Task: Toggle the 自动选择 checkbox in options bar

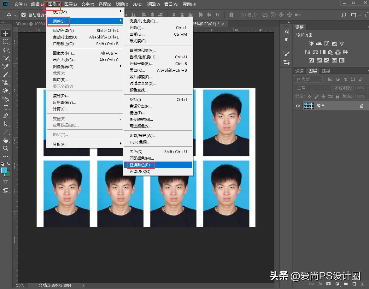Action: point(24,14)
